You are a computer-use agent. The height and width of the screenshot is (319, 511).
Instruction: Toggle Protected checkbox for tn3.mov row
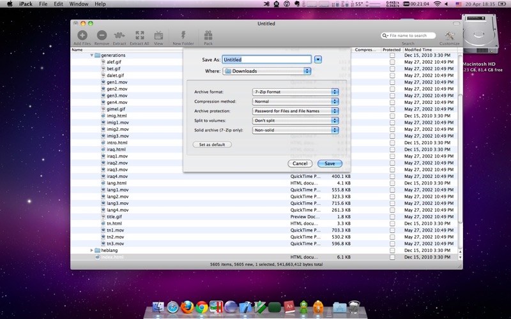[392, 244]
